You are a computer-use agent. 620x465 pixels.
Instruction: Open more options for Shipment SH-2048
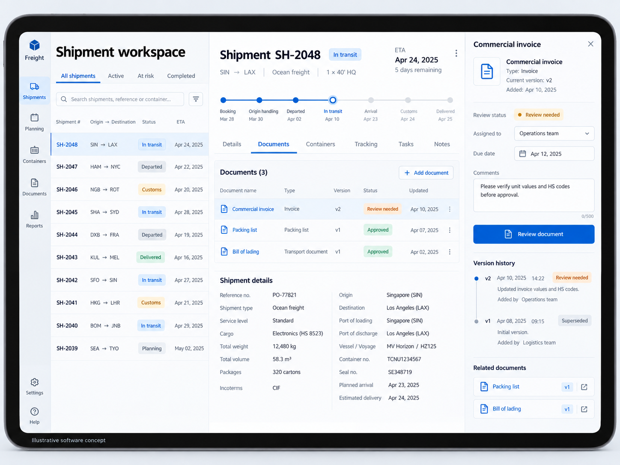[456, 53]
